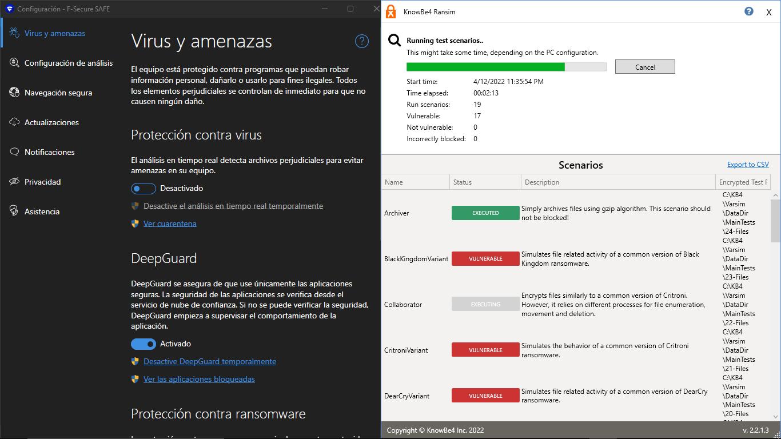
Task: Click the shield icon beside Virus y amenazas
Action: click(14, 33)
